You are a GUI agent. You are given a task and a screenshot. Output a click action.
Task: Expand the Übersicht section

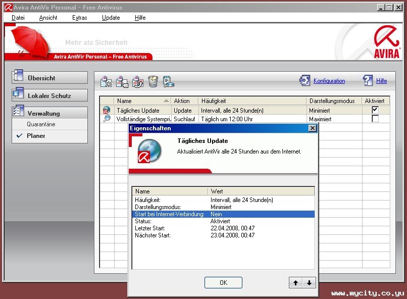49,78
